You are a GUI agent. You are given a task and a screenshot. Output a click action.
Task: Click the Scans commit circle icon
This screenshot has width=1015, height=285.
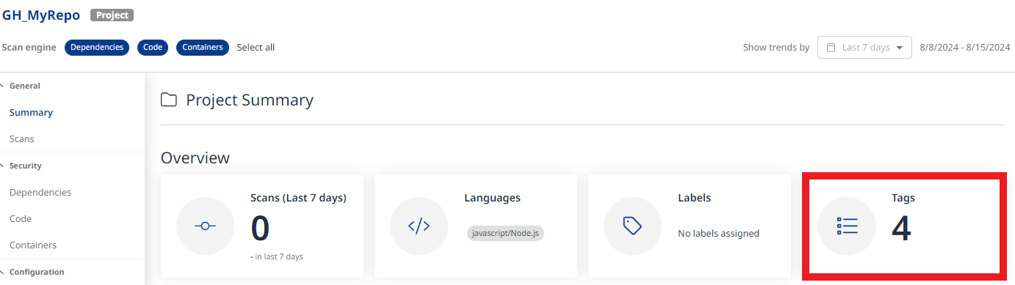pos(205,226)
